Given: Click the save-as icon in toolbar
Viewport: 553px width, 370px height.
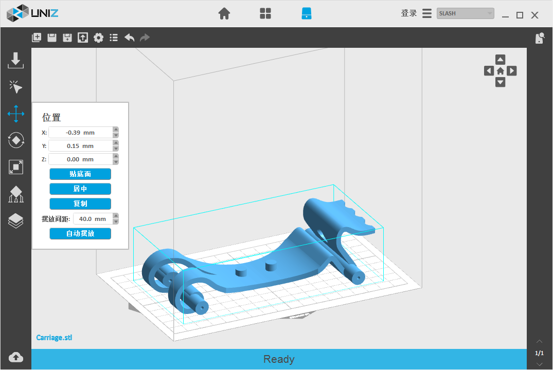Looking at the screenshot, I should (67, 38).
